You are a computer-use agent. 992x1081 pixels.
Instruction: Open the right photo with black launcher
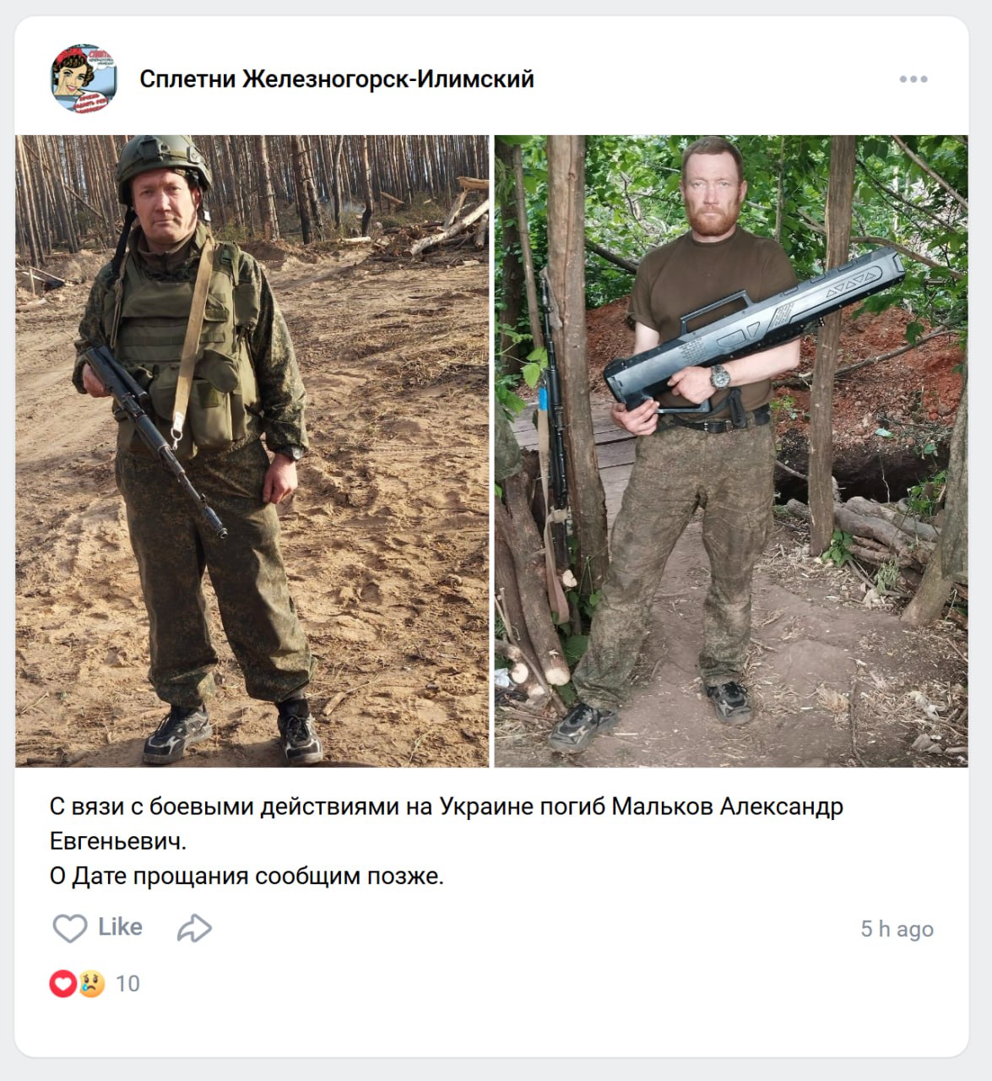pos(731,451)
